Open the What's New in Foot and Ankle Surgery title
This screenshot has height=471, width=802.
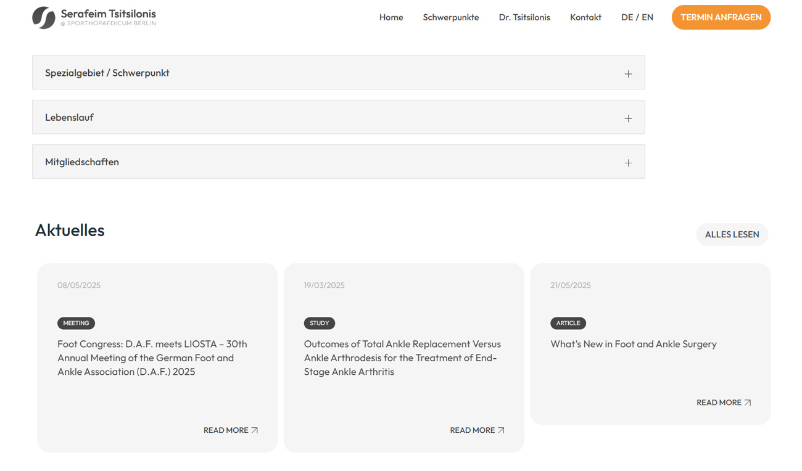634,344
